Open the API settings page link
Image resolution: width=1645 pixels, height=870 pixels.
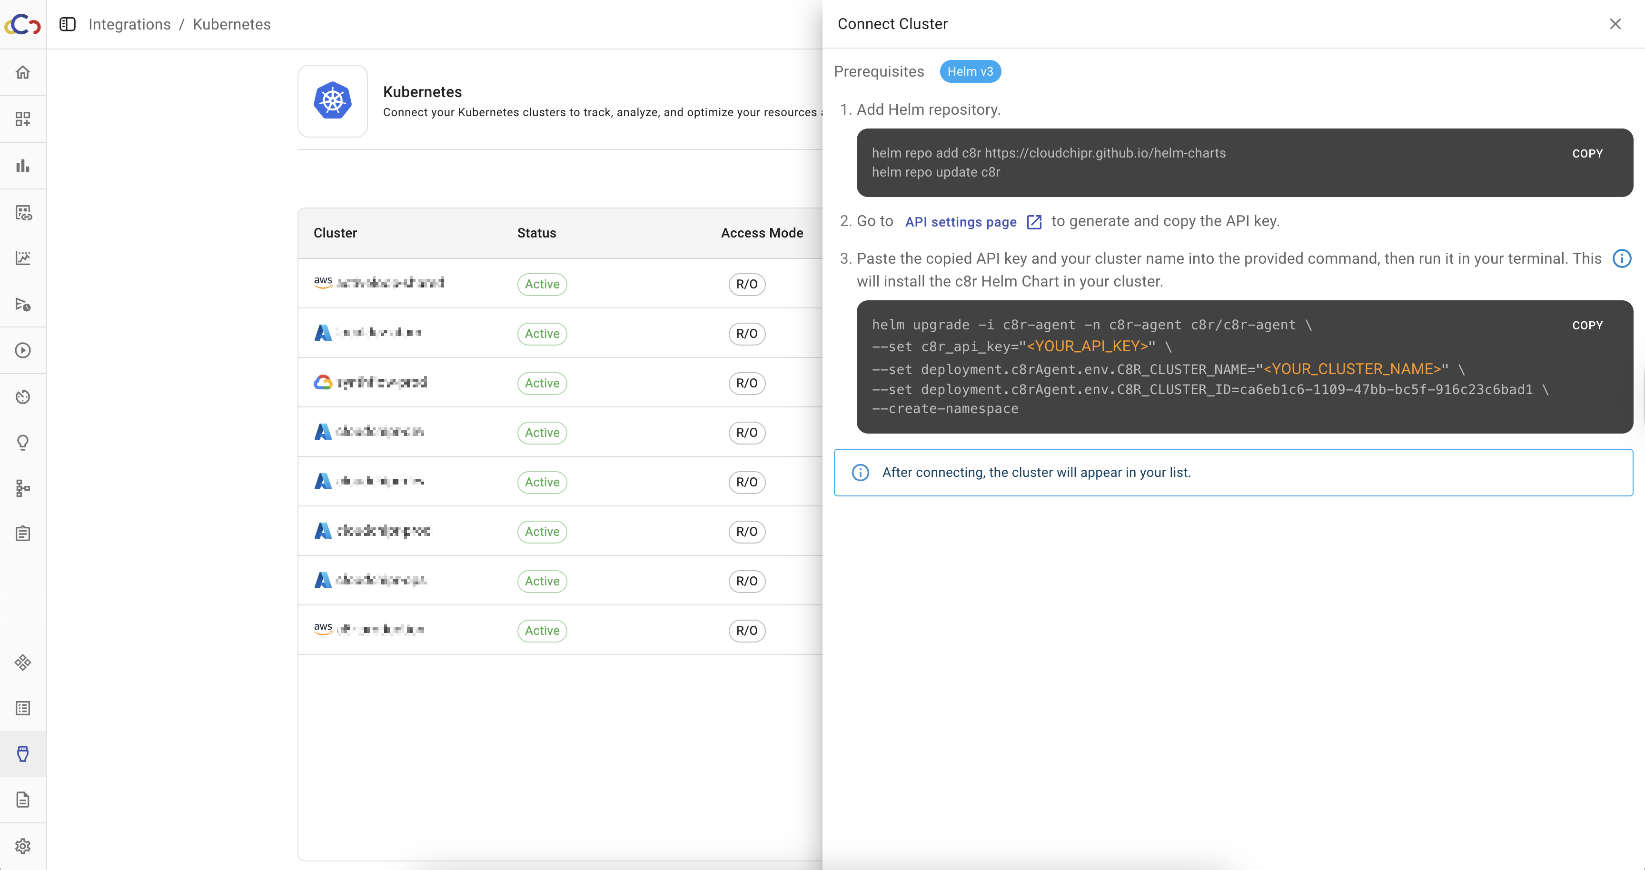pos(961,221)
